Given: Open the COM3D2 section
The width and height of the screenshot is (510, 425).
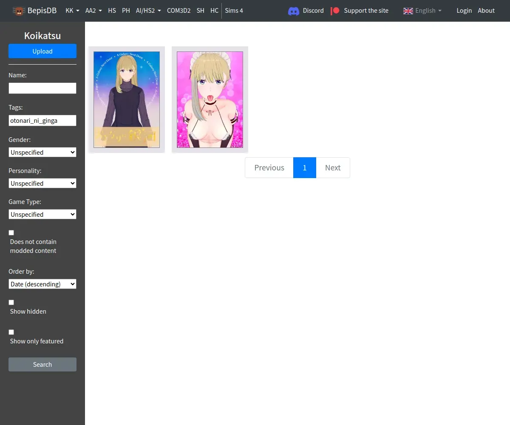Looking at the screenshot, I should coord(178,11).
